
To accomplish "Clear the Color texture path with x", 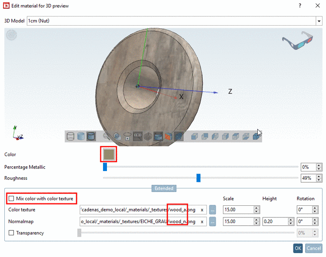I will click(x=202, y=210).
